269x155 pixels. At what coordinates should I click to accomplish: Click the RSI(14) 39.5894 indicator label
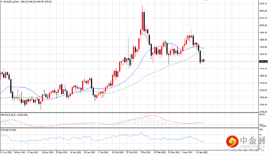8,130
